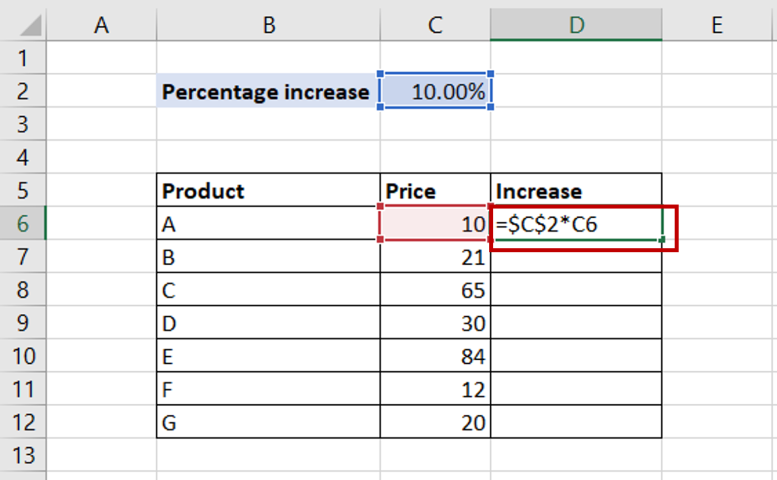Screen dimensions: 777x480
Task: Select the price cell containing 84
Action: pos(435,356)
